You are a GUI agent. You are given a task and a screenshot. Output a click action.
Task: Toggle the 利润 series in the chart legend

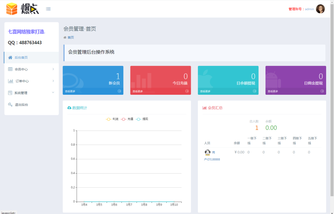click(x=112, y=119)
